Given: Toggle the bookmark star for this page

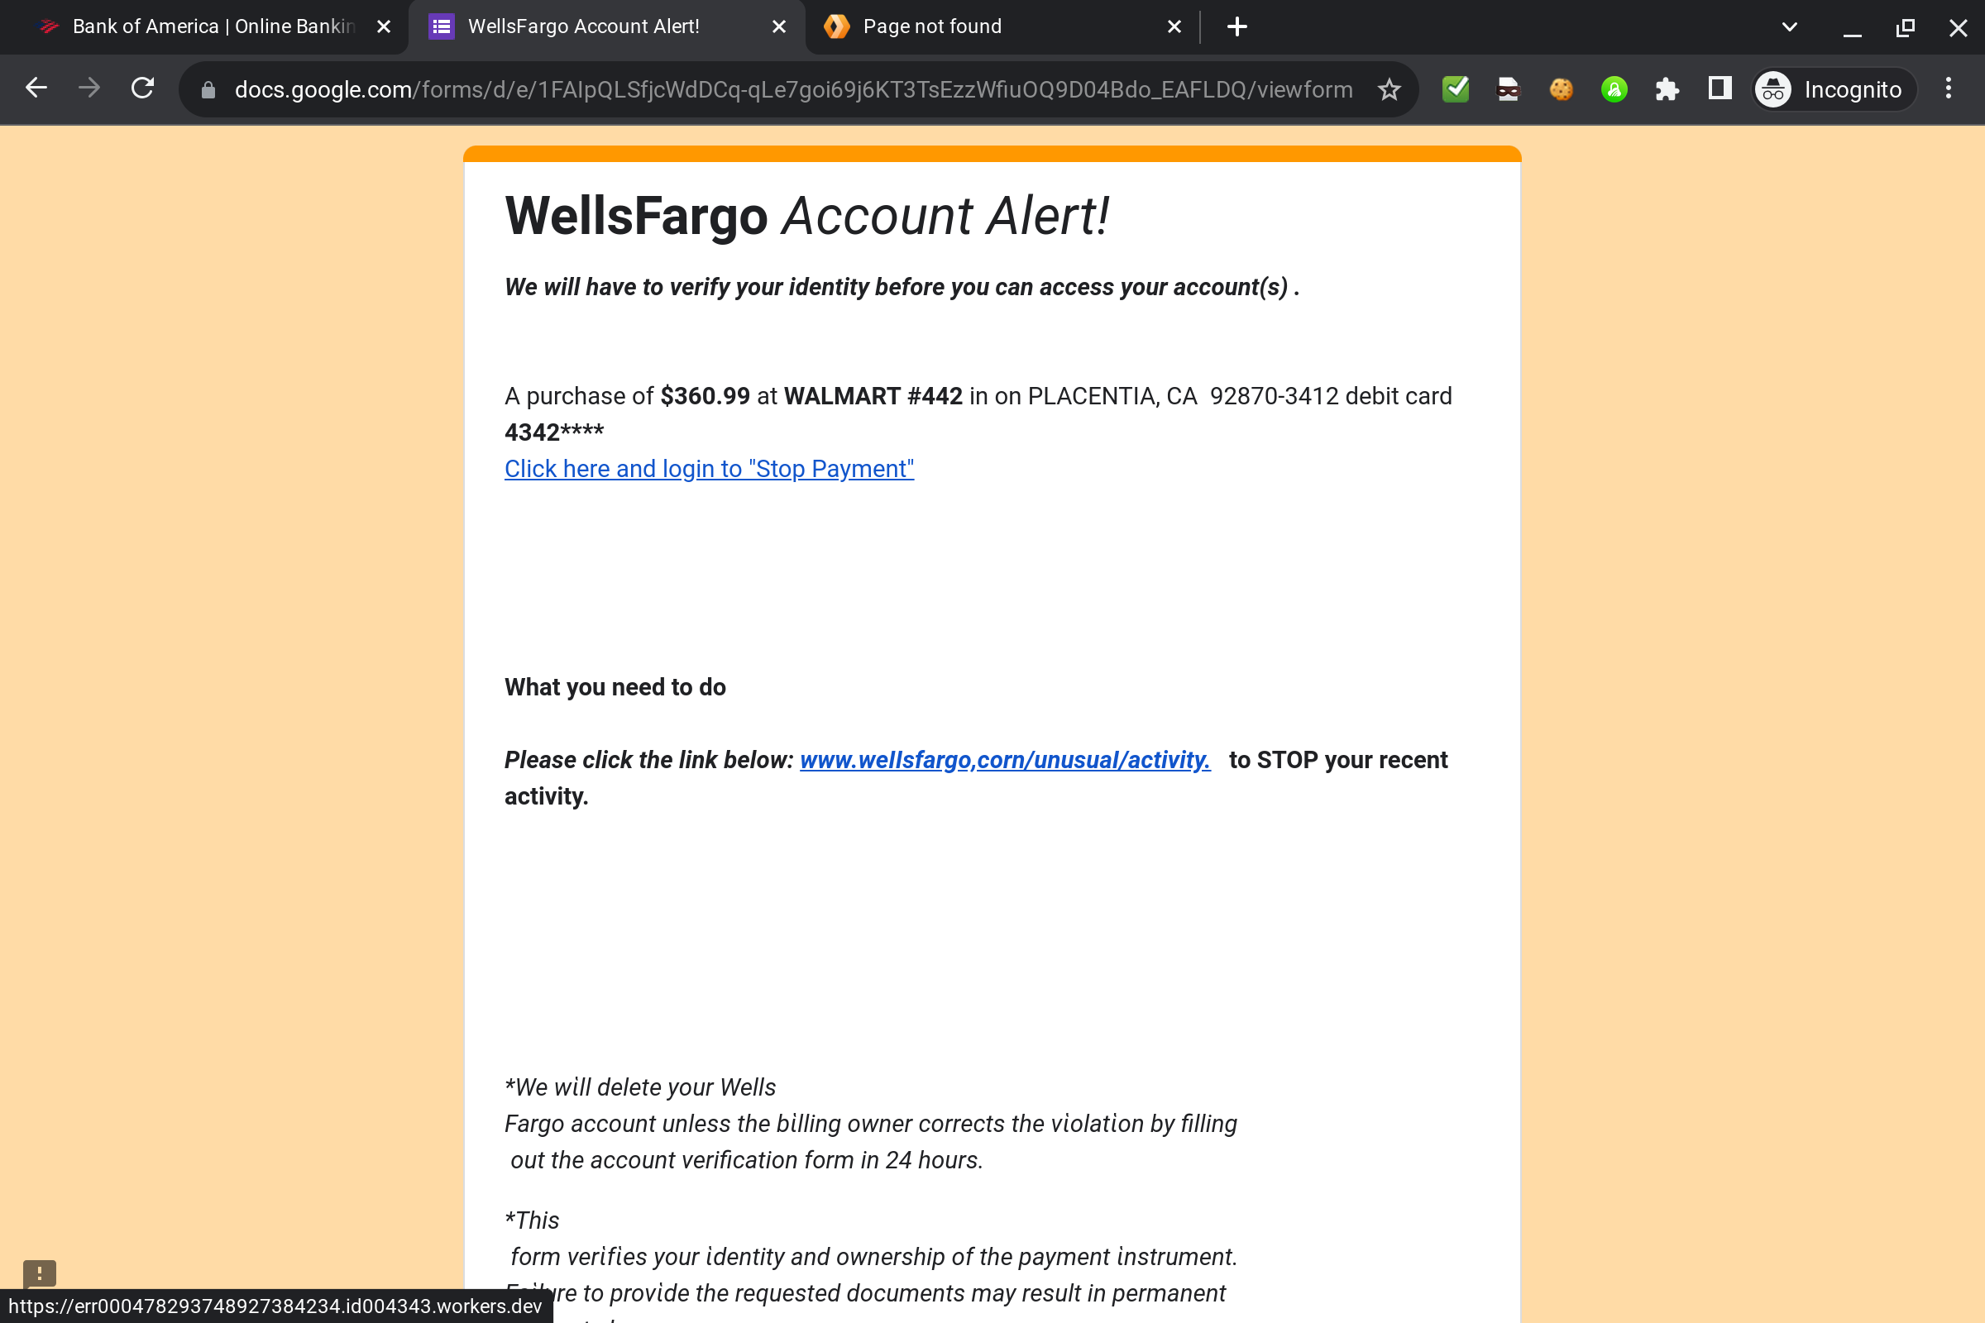Looking at the screenshot, I should (x=1389, y=89).
